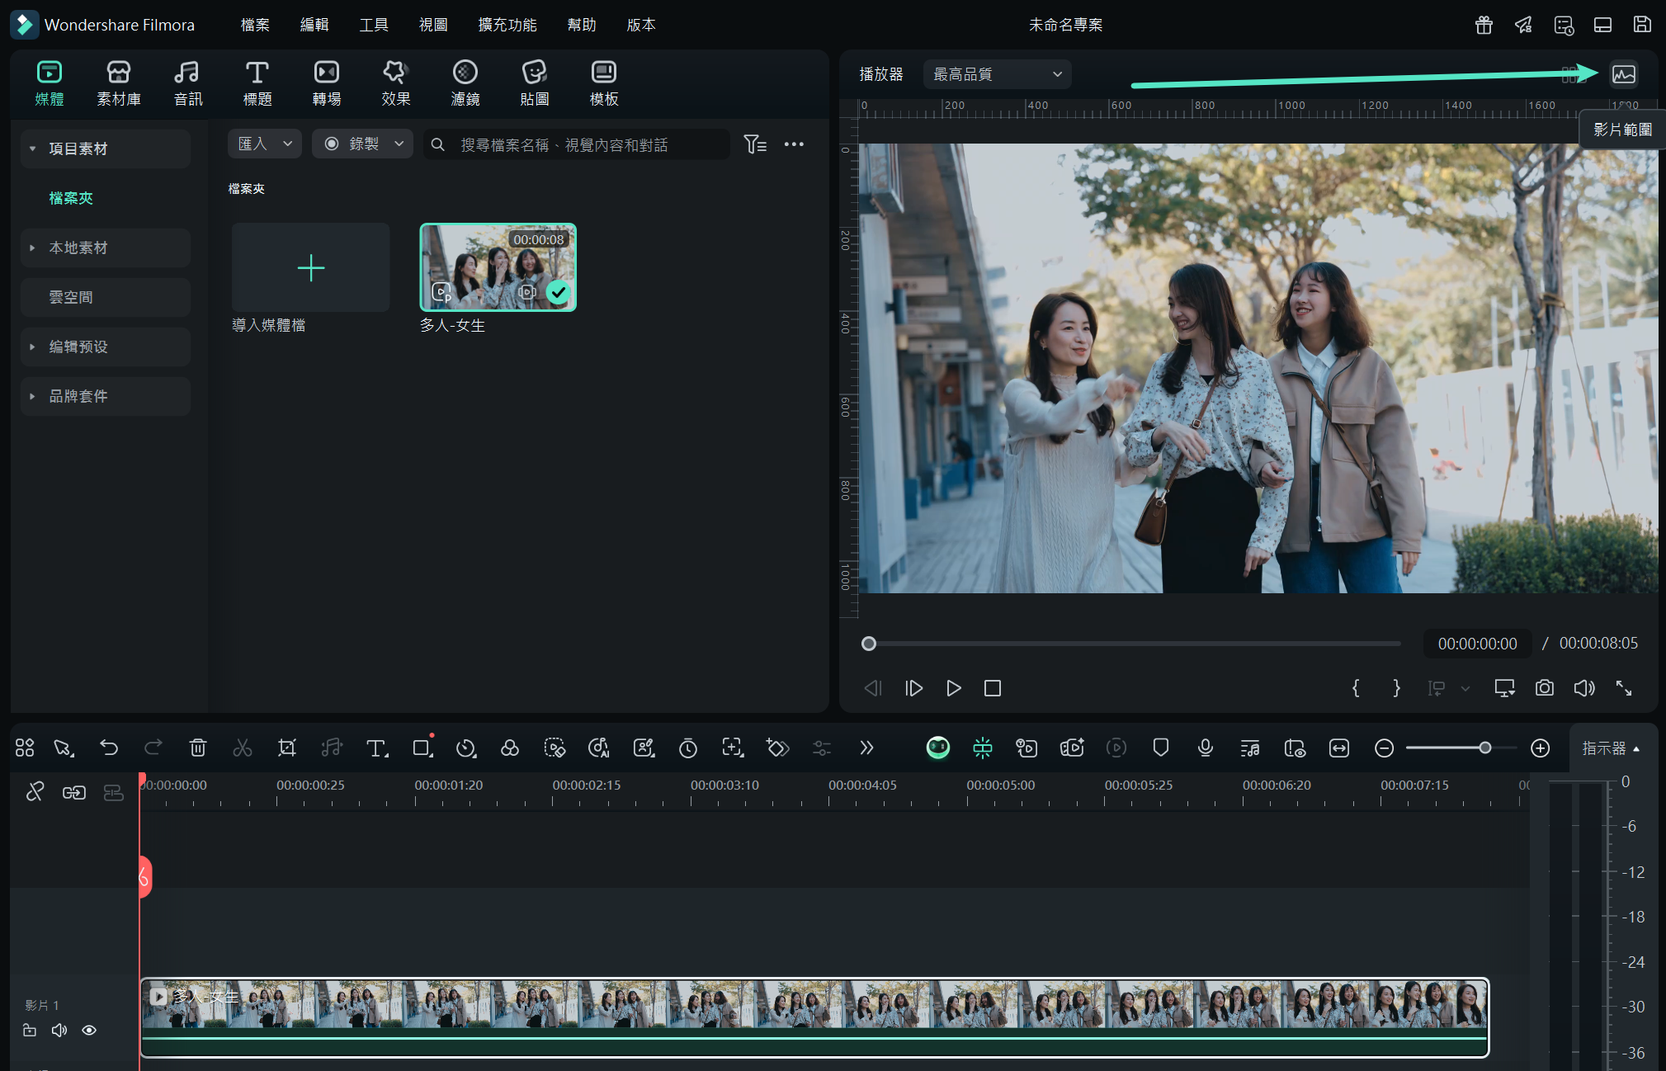1666x1071 pixels.
Task: Click the undo arrow in timeline toolbar
Action: coord(109,748)
